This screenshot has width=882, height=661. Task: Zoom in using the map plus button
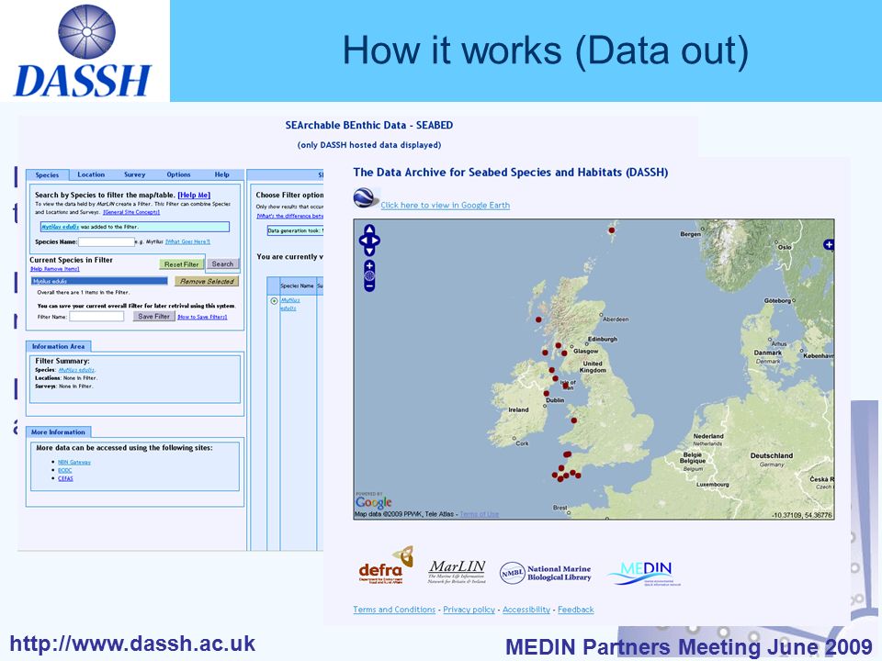point(369,265)
